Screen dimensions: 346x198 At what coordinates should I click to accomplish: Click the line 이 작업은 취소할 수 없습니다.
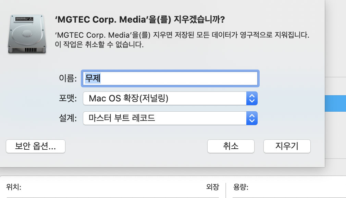99,45
